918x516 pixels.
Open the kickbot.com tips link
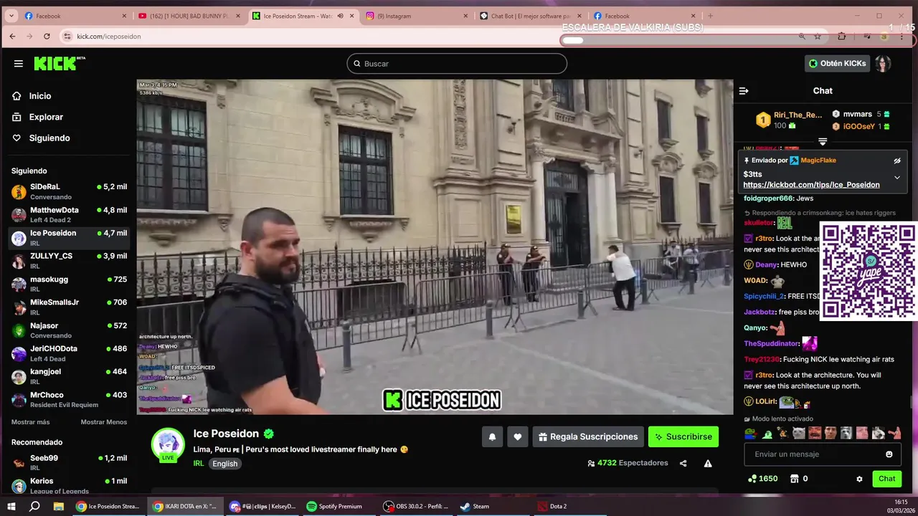[x=811, y=185]
